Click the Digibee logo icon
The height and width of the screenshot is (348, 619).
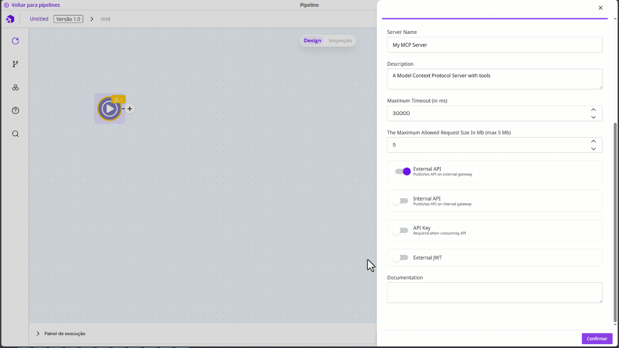pos(10,19)
